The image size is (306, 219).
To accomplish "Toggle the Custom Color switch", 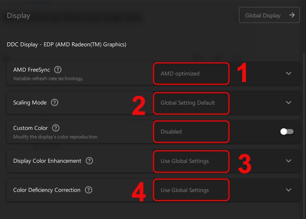I will point(287,132).
